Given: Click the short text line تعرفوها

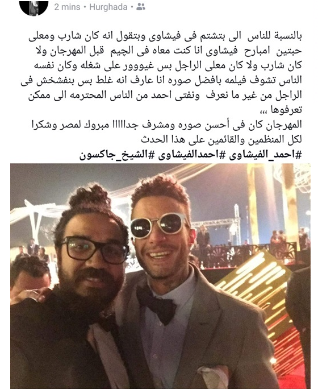Looking at the screenshot, I should [x=284, y=110].
